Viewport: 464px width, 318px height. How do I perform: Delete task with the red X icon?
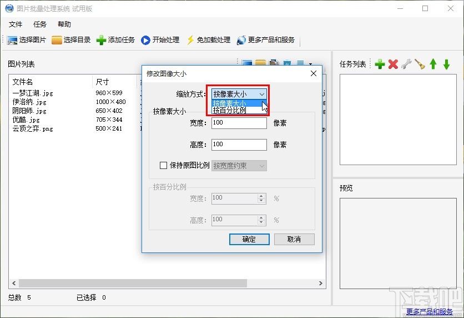[x=393, y=64]
